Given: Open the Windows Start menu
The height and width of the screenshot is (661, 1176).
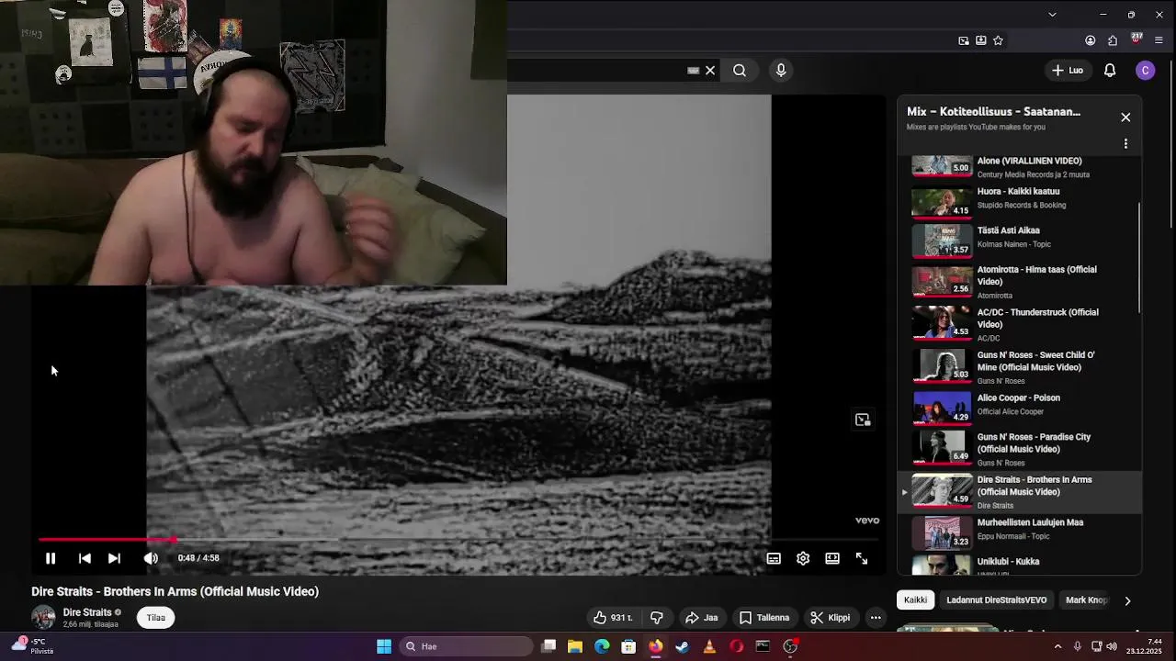Looking at the screenshot, I should (x=384, y=646).
